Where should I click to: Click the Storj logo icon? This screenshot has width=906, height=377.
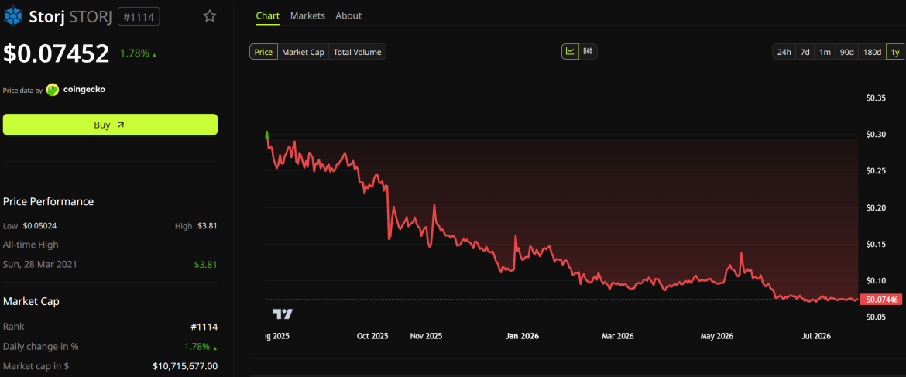(x=13, y=16)
